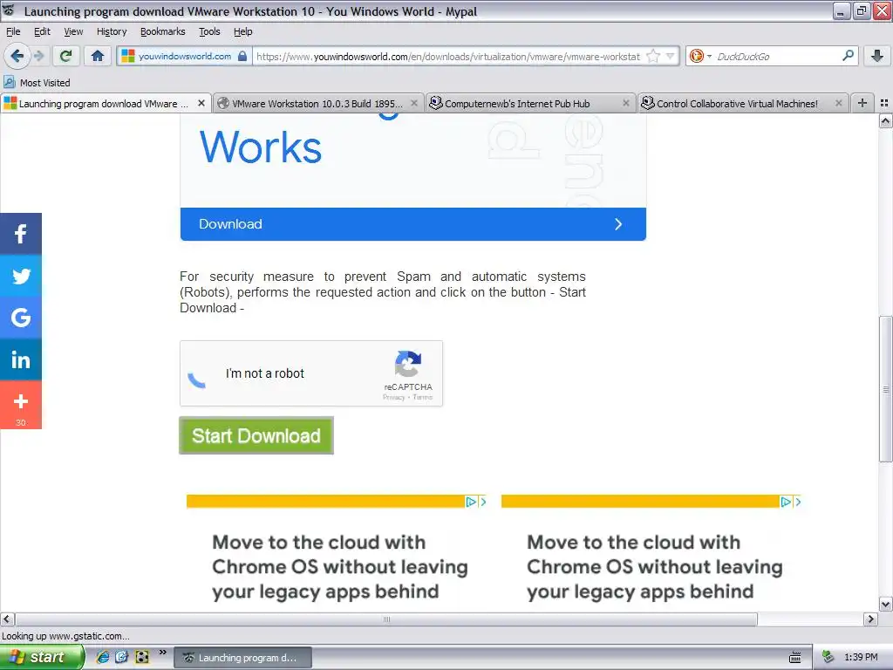Close the Launching program download VMware tab
Viewport: 893px width, 670px height.
pos(201,103)
